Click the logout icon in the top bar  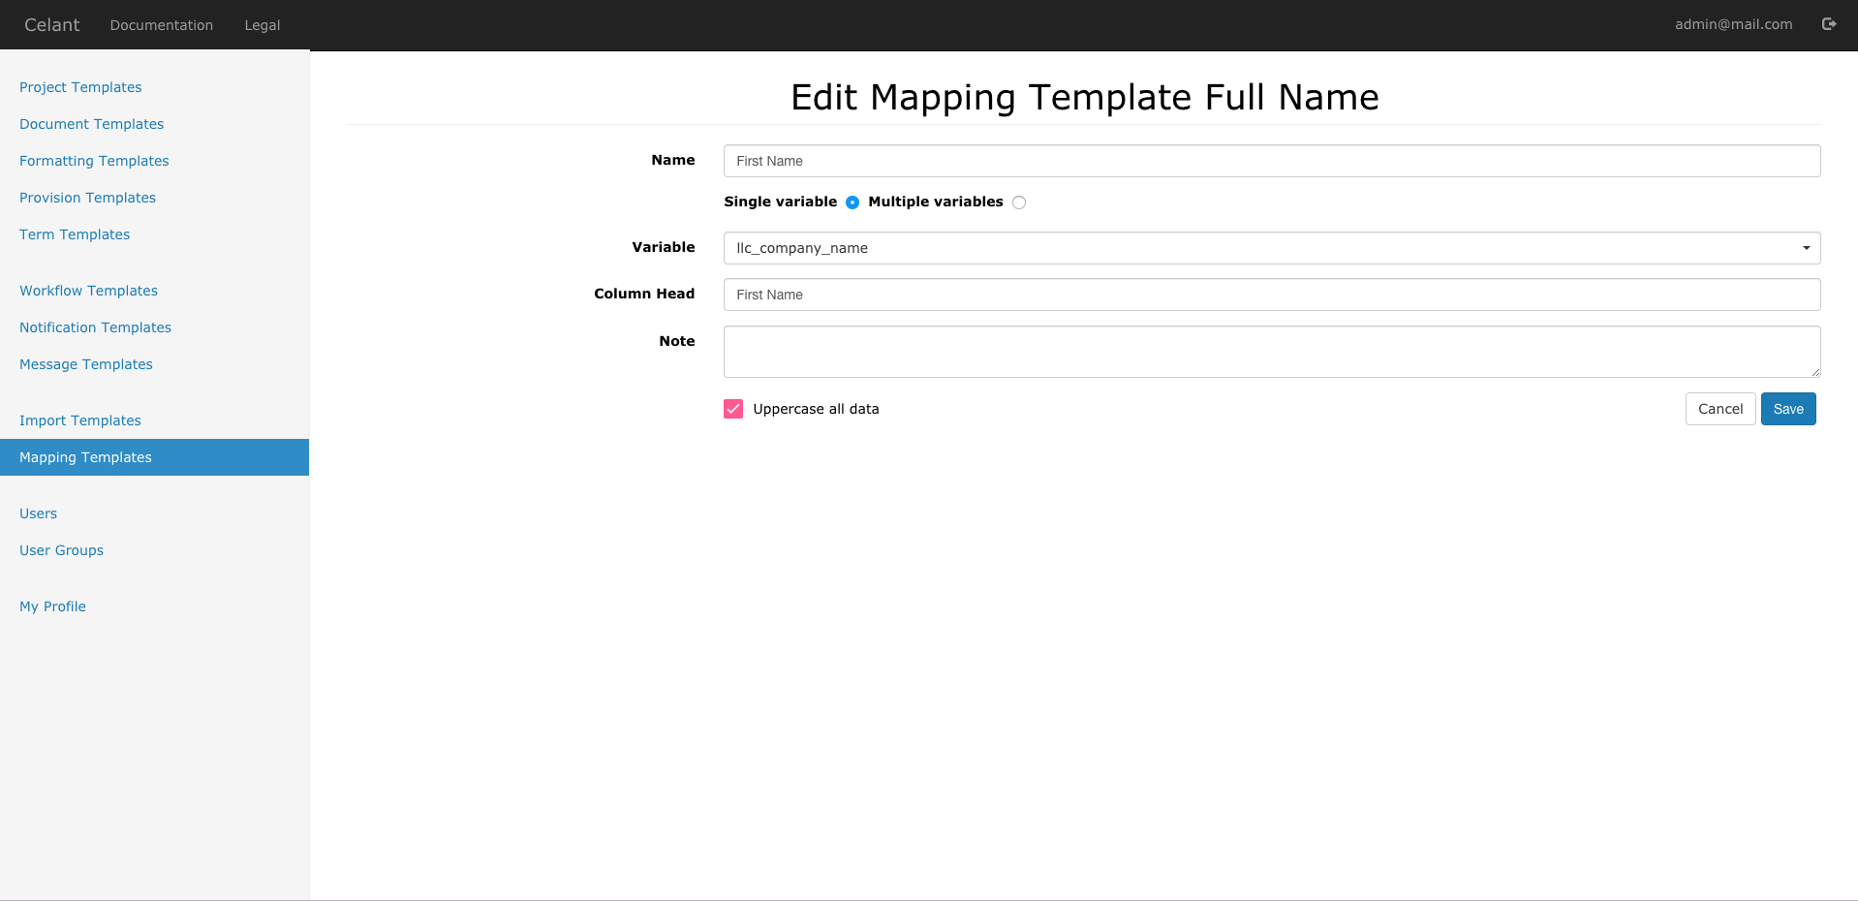point(1829,24)
